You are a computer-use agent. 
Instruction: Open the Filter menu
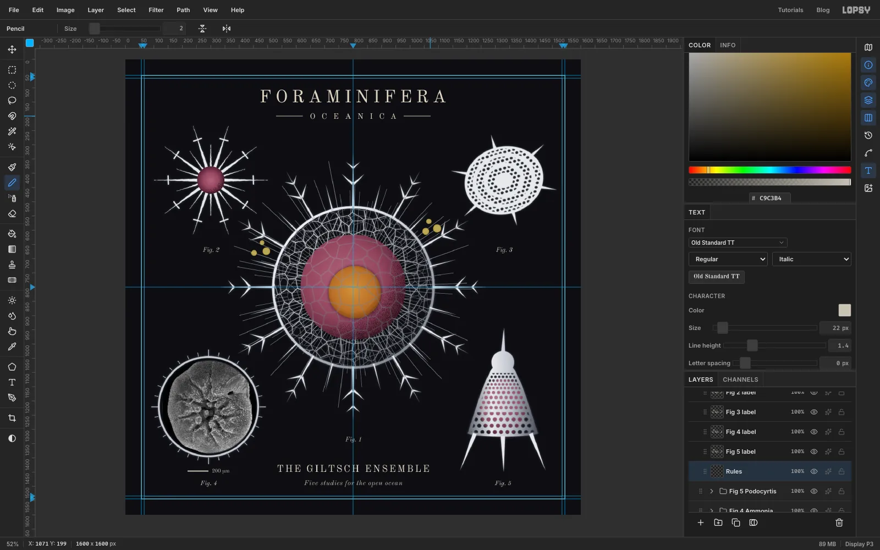click(156, 10)
